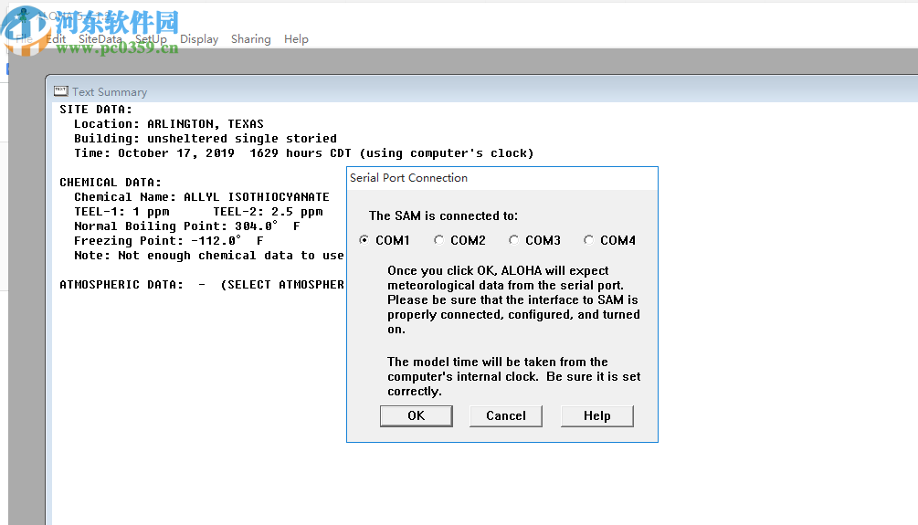Select the COM2 serial port option
The width and height of the screenshot is (918, 525).
[439, 240]
